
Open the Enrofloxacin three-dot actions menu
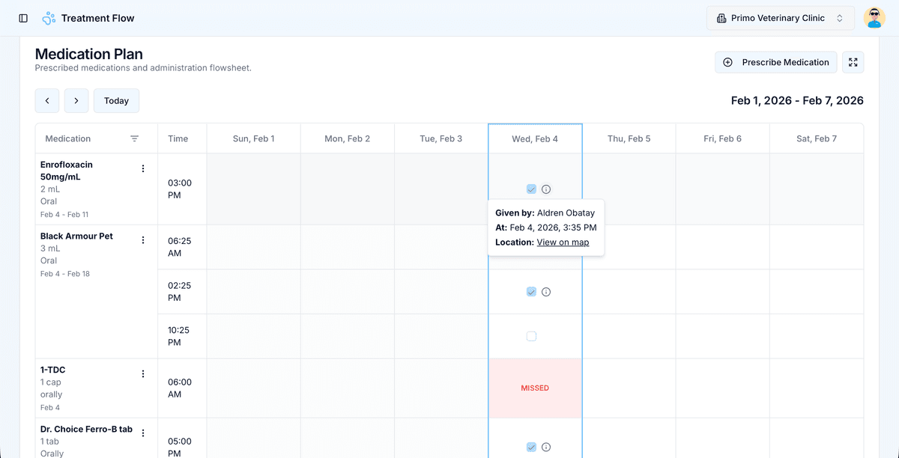143,168
